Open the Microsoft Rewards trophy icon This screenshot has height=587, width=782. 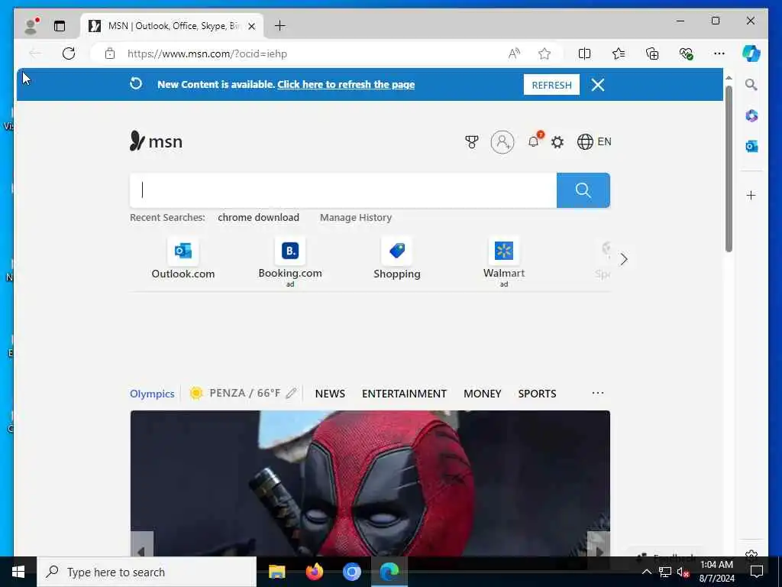coord(471,142)
